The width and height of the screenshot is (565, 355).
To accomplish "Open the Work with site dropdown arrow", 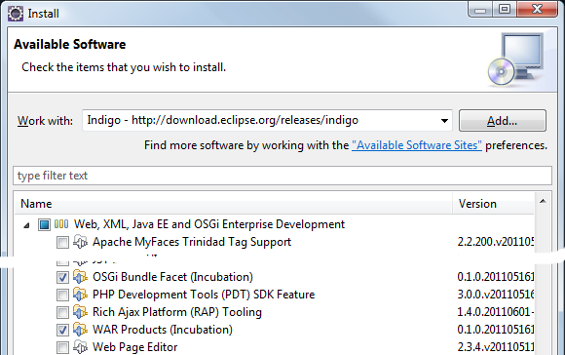I will point(444,121).
